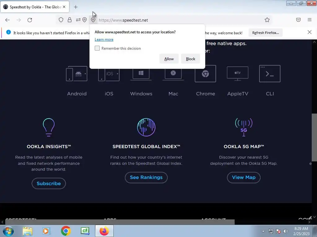Choose the Android app icon
The width and height of the screenshot is (317, 237).
[x=77, y=74]
